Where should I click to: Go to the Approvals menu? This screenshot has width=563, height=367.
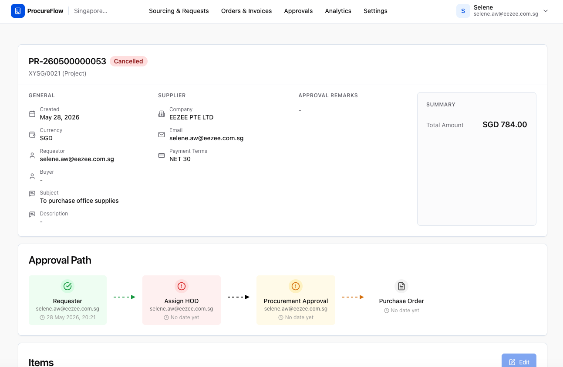tap(298, 11)
